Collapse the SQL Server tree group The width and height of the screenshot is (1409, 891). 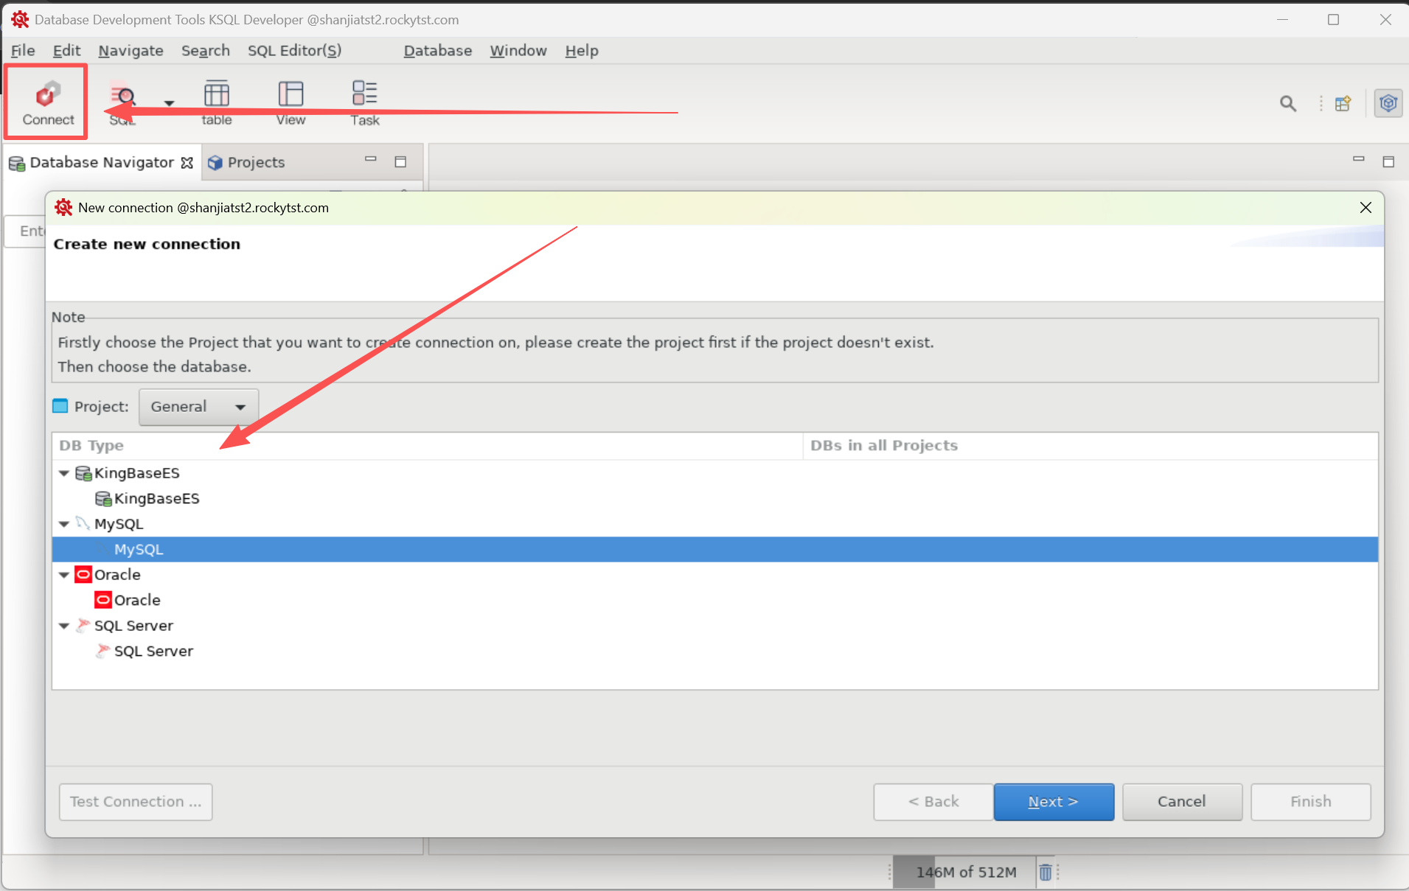click(x=64, y=626)
